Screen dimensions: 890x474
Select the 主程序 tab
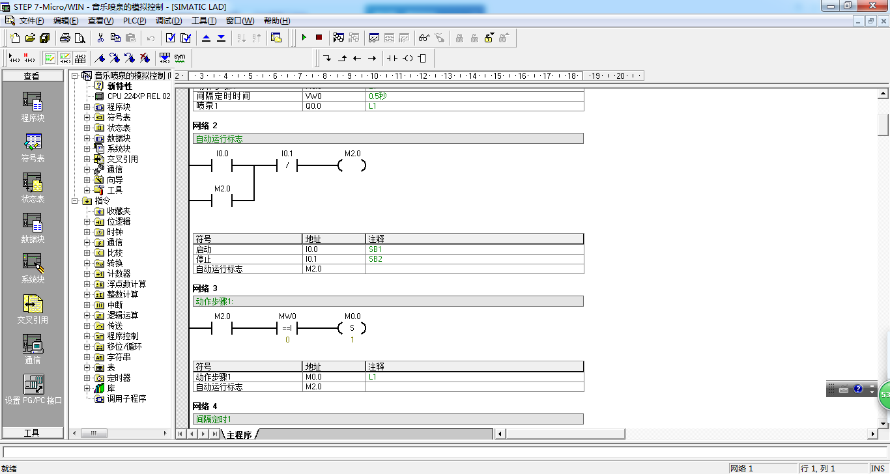coord(239,434)
